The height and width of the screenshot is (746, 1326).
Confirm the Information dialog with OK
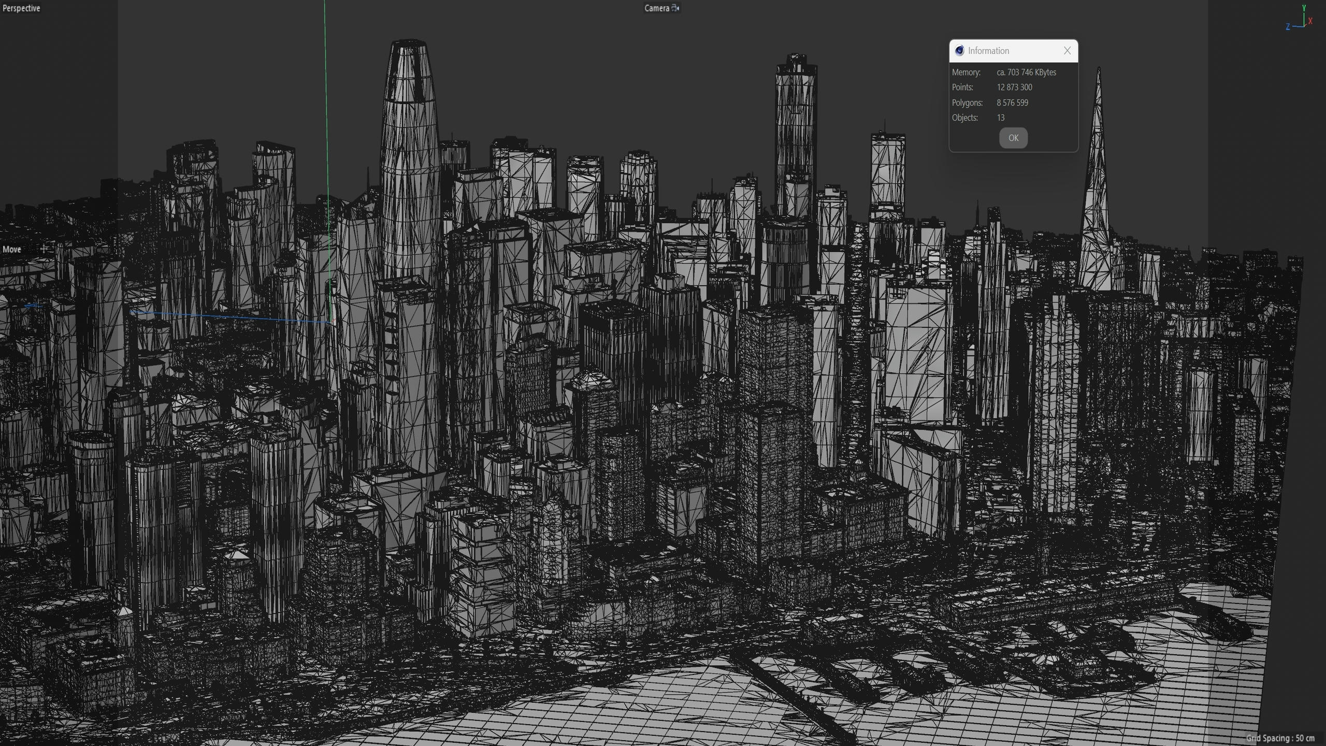click(1013, 138)
